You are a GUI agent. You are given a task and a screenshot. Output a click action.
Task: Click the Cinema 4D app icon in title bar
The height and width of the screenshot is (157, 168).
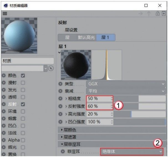tap(6, 6)
